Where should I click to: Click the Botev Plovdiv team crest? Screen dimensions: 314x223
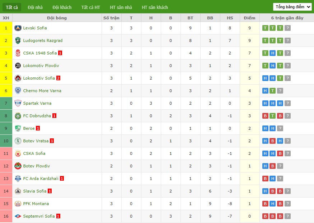tap(18, 166)
